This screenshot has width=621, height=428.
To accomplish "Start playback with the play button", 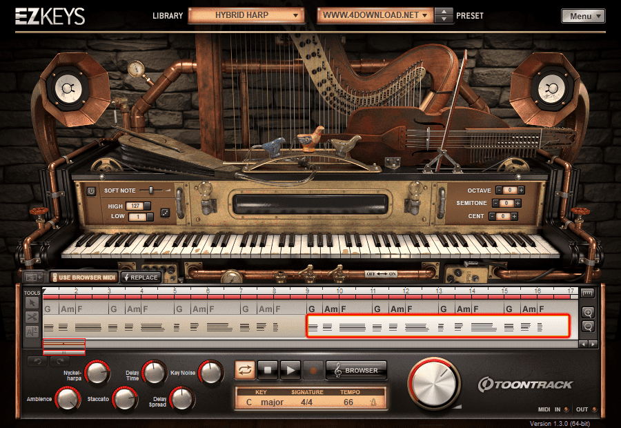I will click(290, 370).
